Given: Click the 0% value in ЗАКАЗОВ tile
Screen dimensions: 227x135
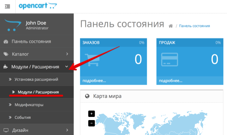Looking at the screenshot, I should point(141,42).
